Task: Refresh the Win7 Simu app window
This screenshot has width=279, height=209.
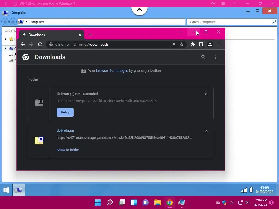Action: 15,4
